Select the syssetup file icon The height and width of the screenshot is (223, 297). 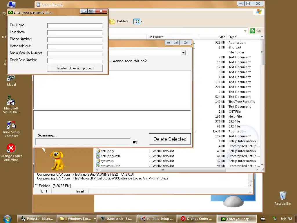98,161
